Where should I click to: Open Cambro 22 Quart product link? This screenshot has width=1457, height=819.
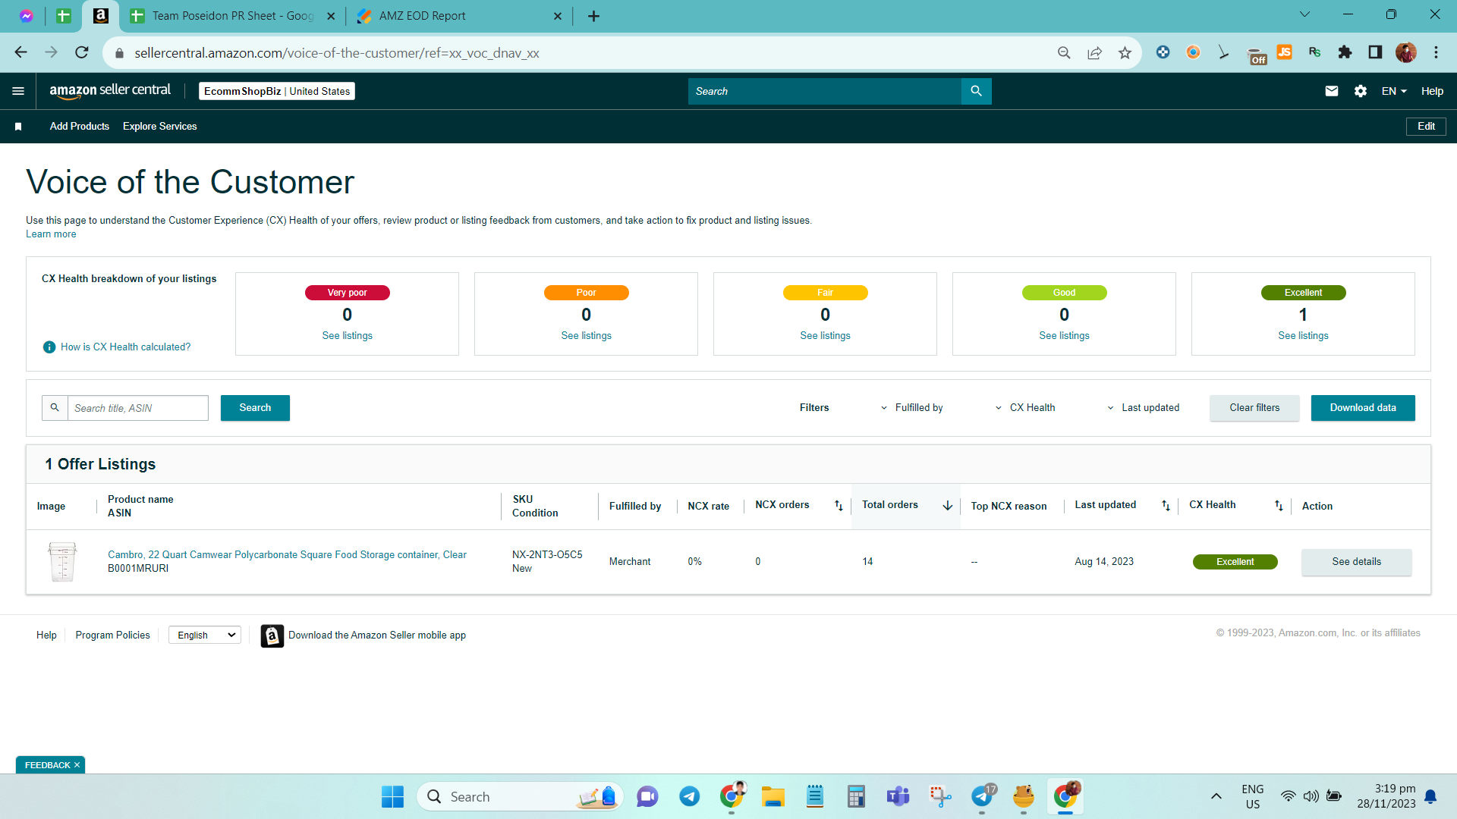click(x=287, y=555)
